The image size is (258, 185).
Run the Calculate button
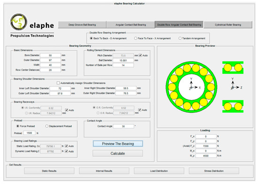pos(118,154)
